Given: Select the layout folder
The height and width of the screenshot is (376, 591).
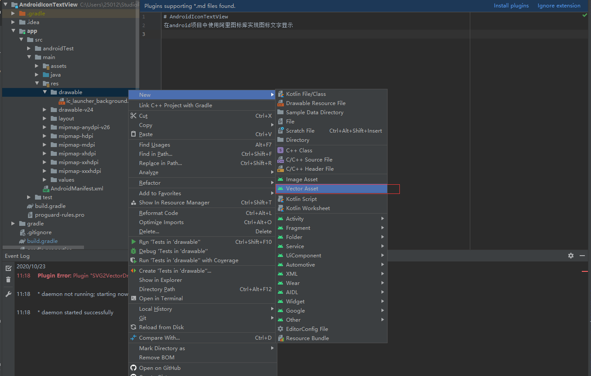Looking at the screenshot, I should coord(66,119).
